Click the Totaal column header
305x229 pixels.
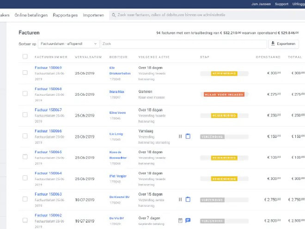(295, 57)
